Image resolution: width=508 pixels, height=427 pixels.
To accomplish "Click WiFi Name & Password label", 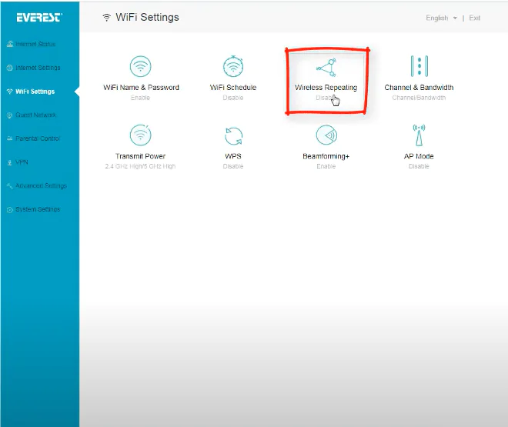I will coord(141,88).
